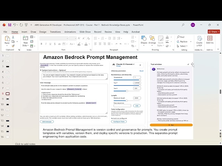The width and height of the screenshot is (222, 166).
Task: Open the Acrobat tab
Action: pos(136,32)
